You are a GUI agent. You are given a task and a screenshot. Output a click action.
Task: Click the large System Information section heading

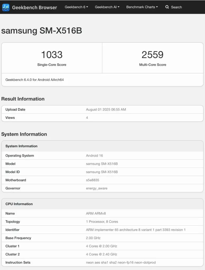(x=24, y=134)
